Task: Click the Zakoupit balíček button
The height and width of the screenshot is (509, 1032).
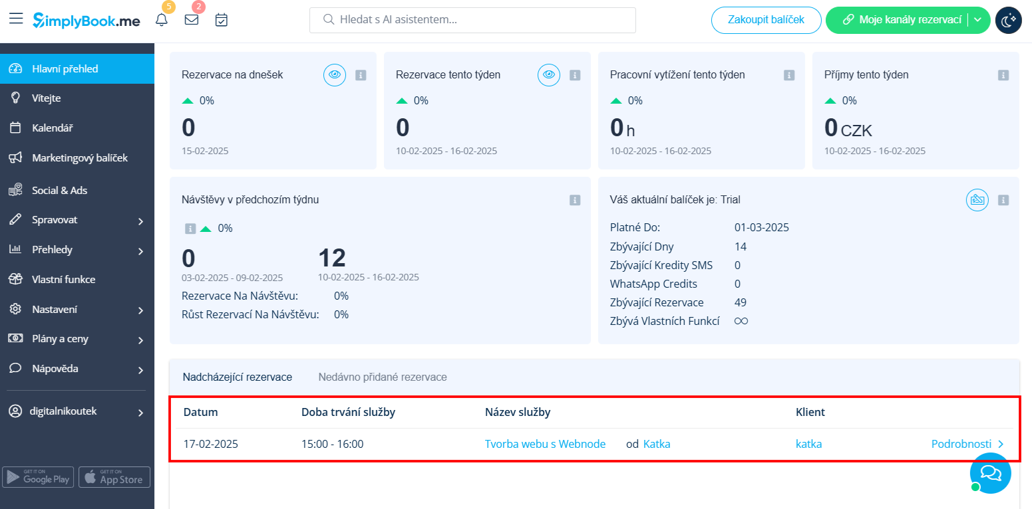Action: 765,20
